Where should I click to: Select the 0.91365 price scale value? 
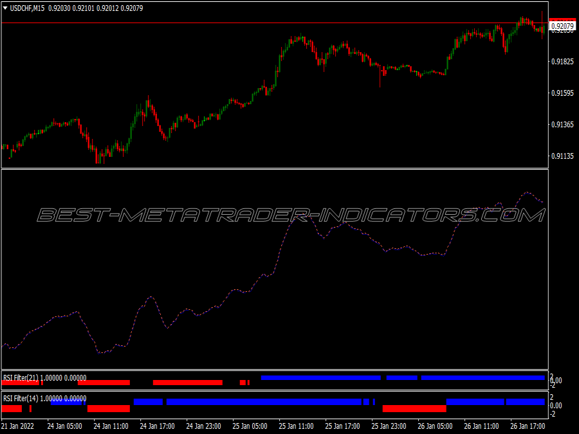[x=562, y=125]
